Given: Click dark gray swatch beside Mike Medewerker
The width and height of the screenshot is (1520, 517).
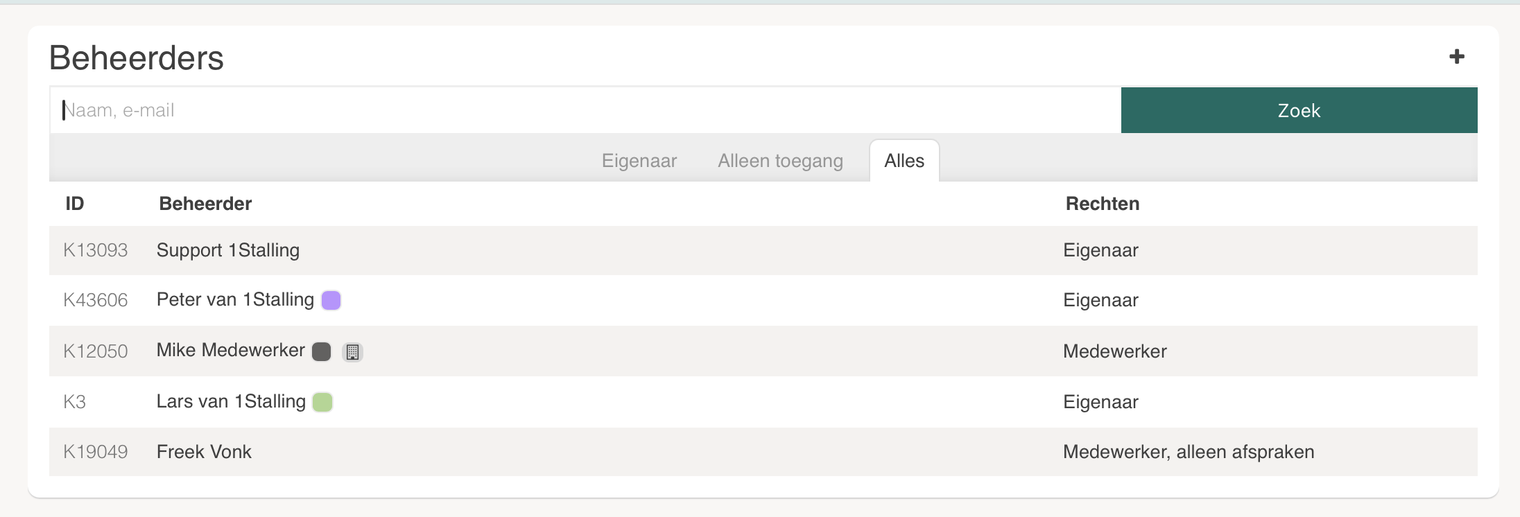Looking at the screenshot, I should pos(321,351).
